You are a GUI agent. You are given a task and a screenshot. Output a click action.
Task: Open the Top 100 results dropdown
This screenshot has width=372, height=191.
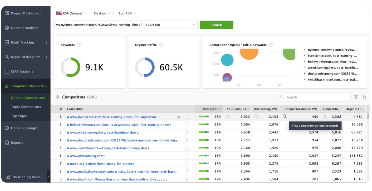click(127, 13)
